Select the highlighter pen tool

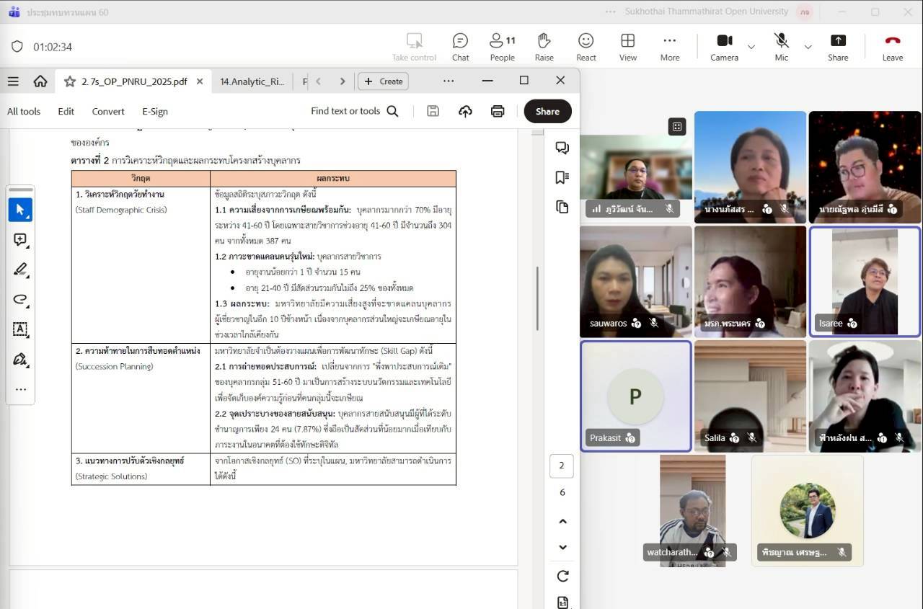coord(20,270)
